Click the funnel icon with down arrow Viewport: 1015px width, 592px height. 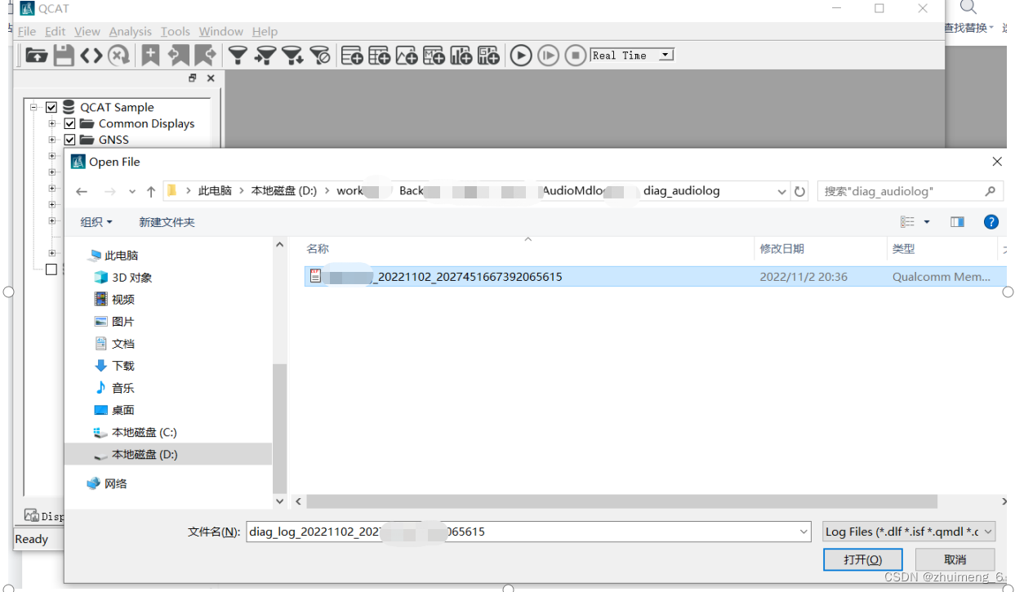(x=292, y=56)
